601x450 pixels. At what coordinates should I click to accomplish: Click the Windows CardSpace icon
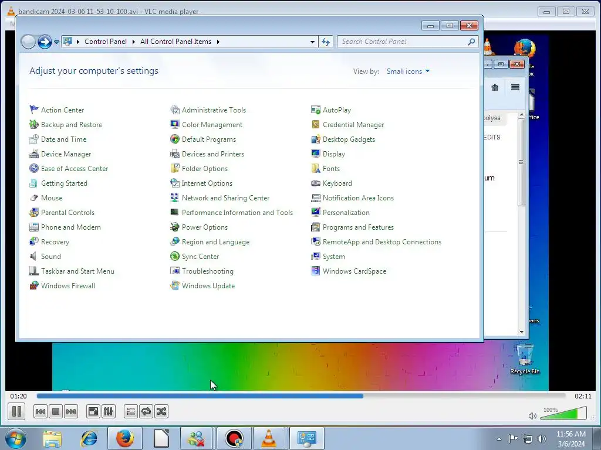[315, 271]
